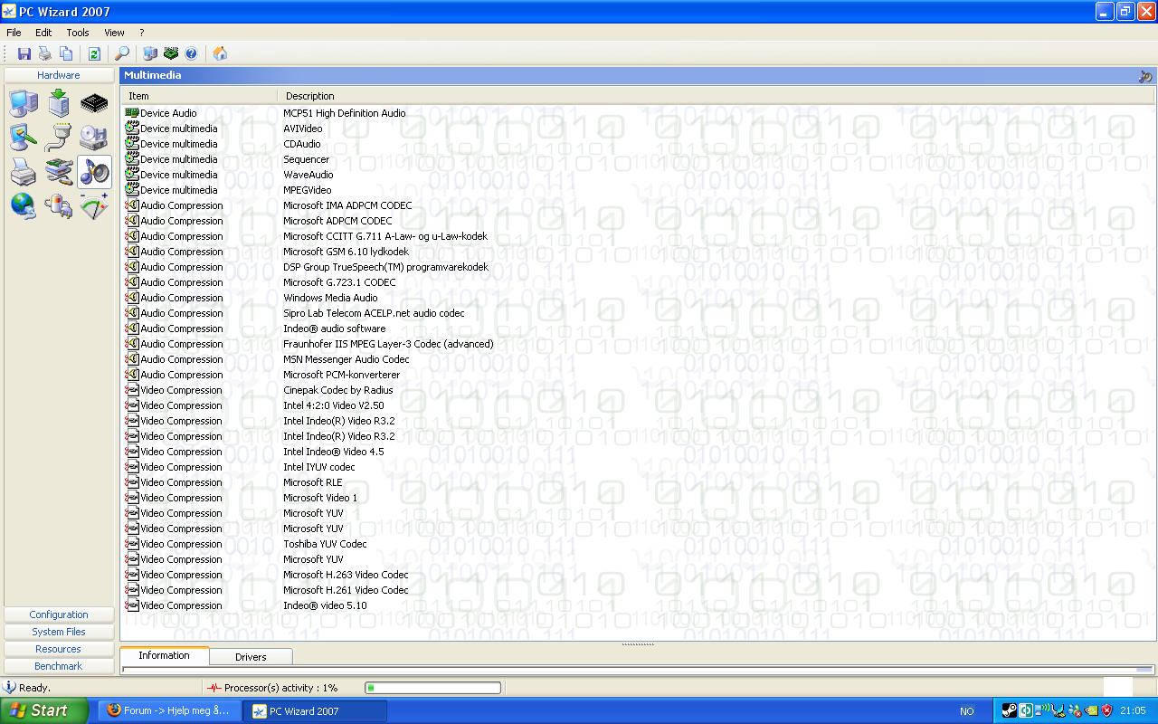Open the Network globe icon in Hardware
Image resolution: width=1158 pixels, height=724 pixels.
24,205
